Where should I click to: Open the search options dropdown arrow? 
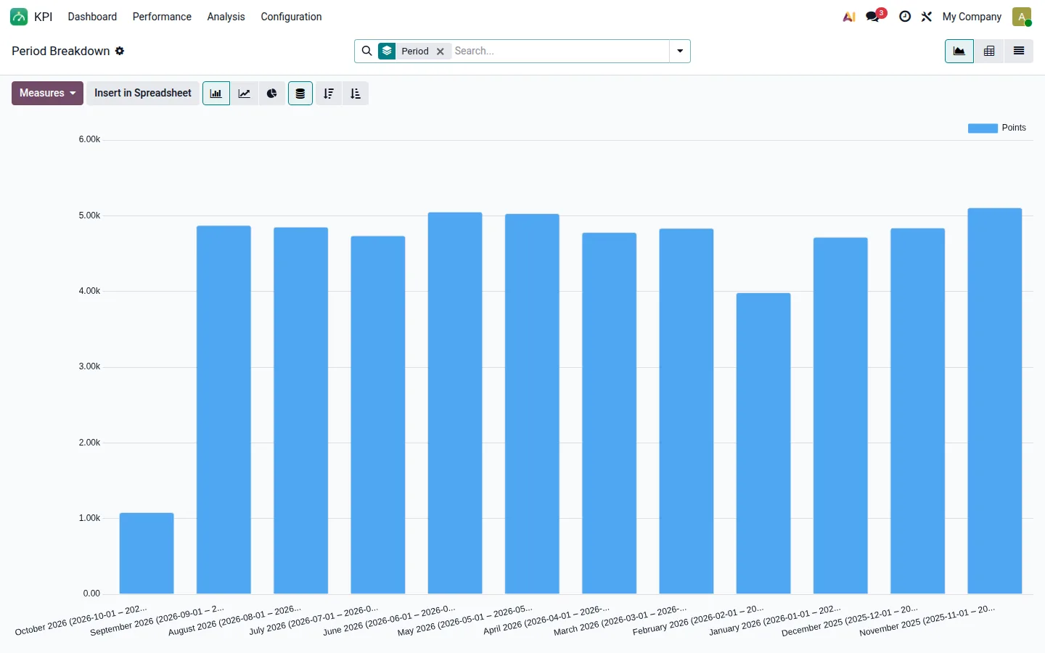coord(680,51)
